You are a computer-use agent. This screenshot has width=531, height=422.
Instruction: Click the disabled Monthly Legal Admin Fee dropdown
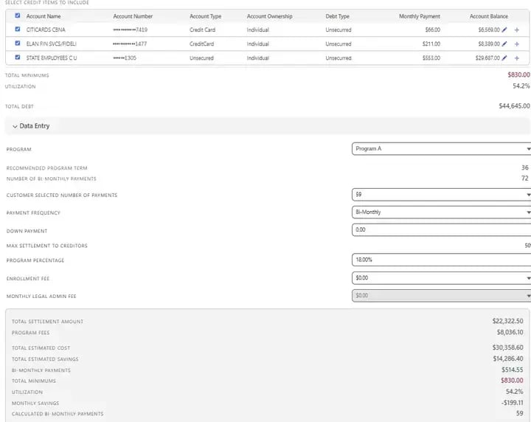(x=441, y=295)
